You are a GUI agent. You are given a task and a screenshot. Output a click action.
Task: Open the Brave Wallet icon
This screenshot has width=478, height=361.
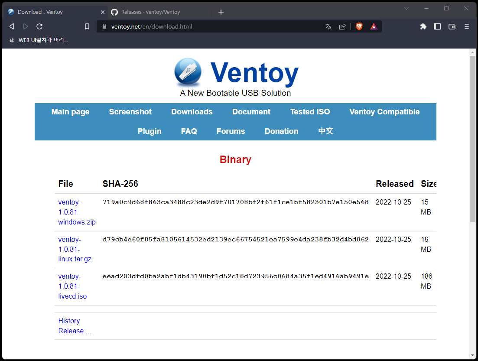pyautogui.click(x=452, y=26)
